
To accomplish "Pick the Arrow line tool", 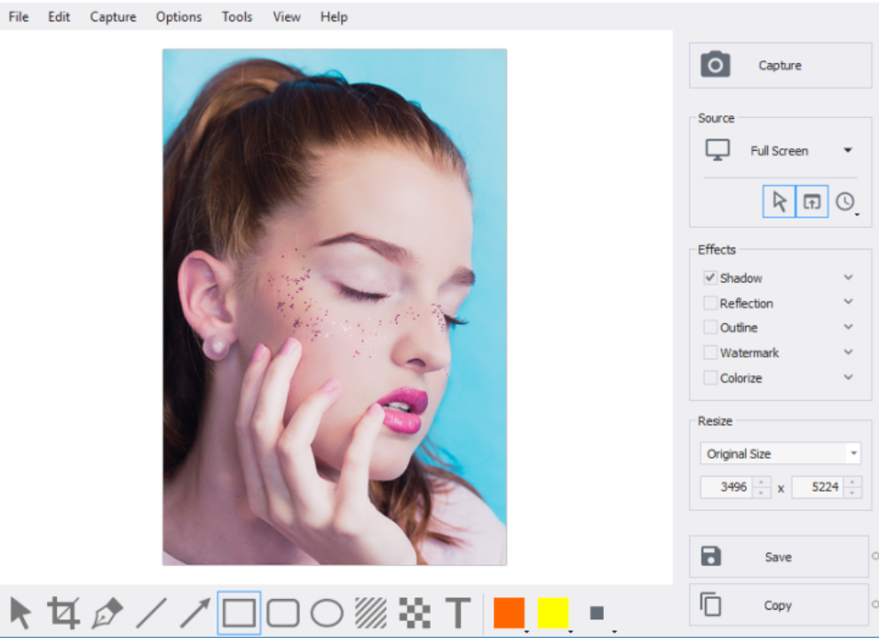I will coord(195,613).
